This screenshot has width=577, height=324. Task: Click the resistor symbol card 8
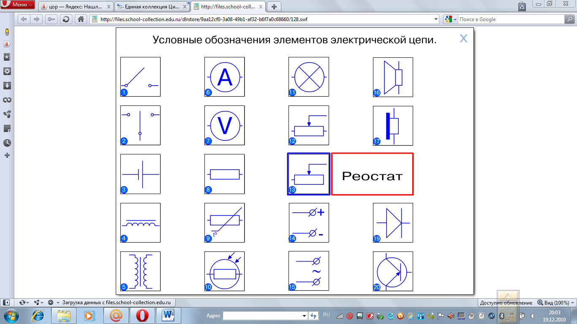tap(224, 174)
